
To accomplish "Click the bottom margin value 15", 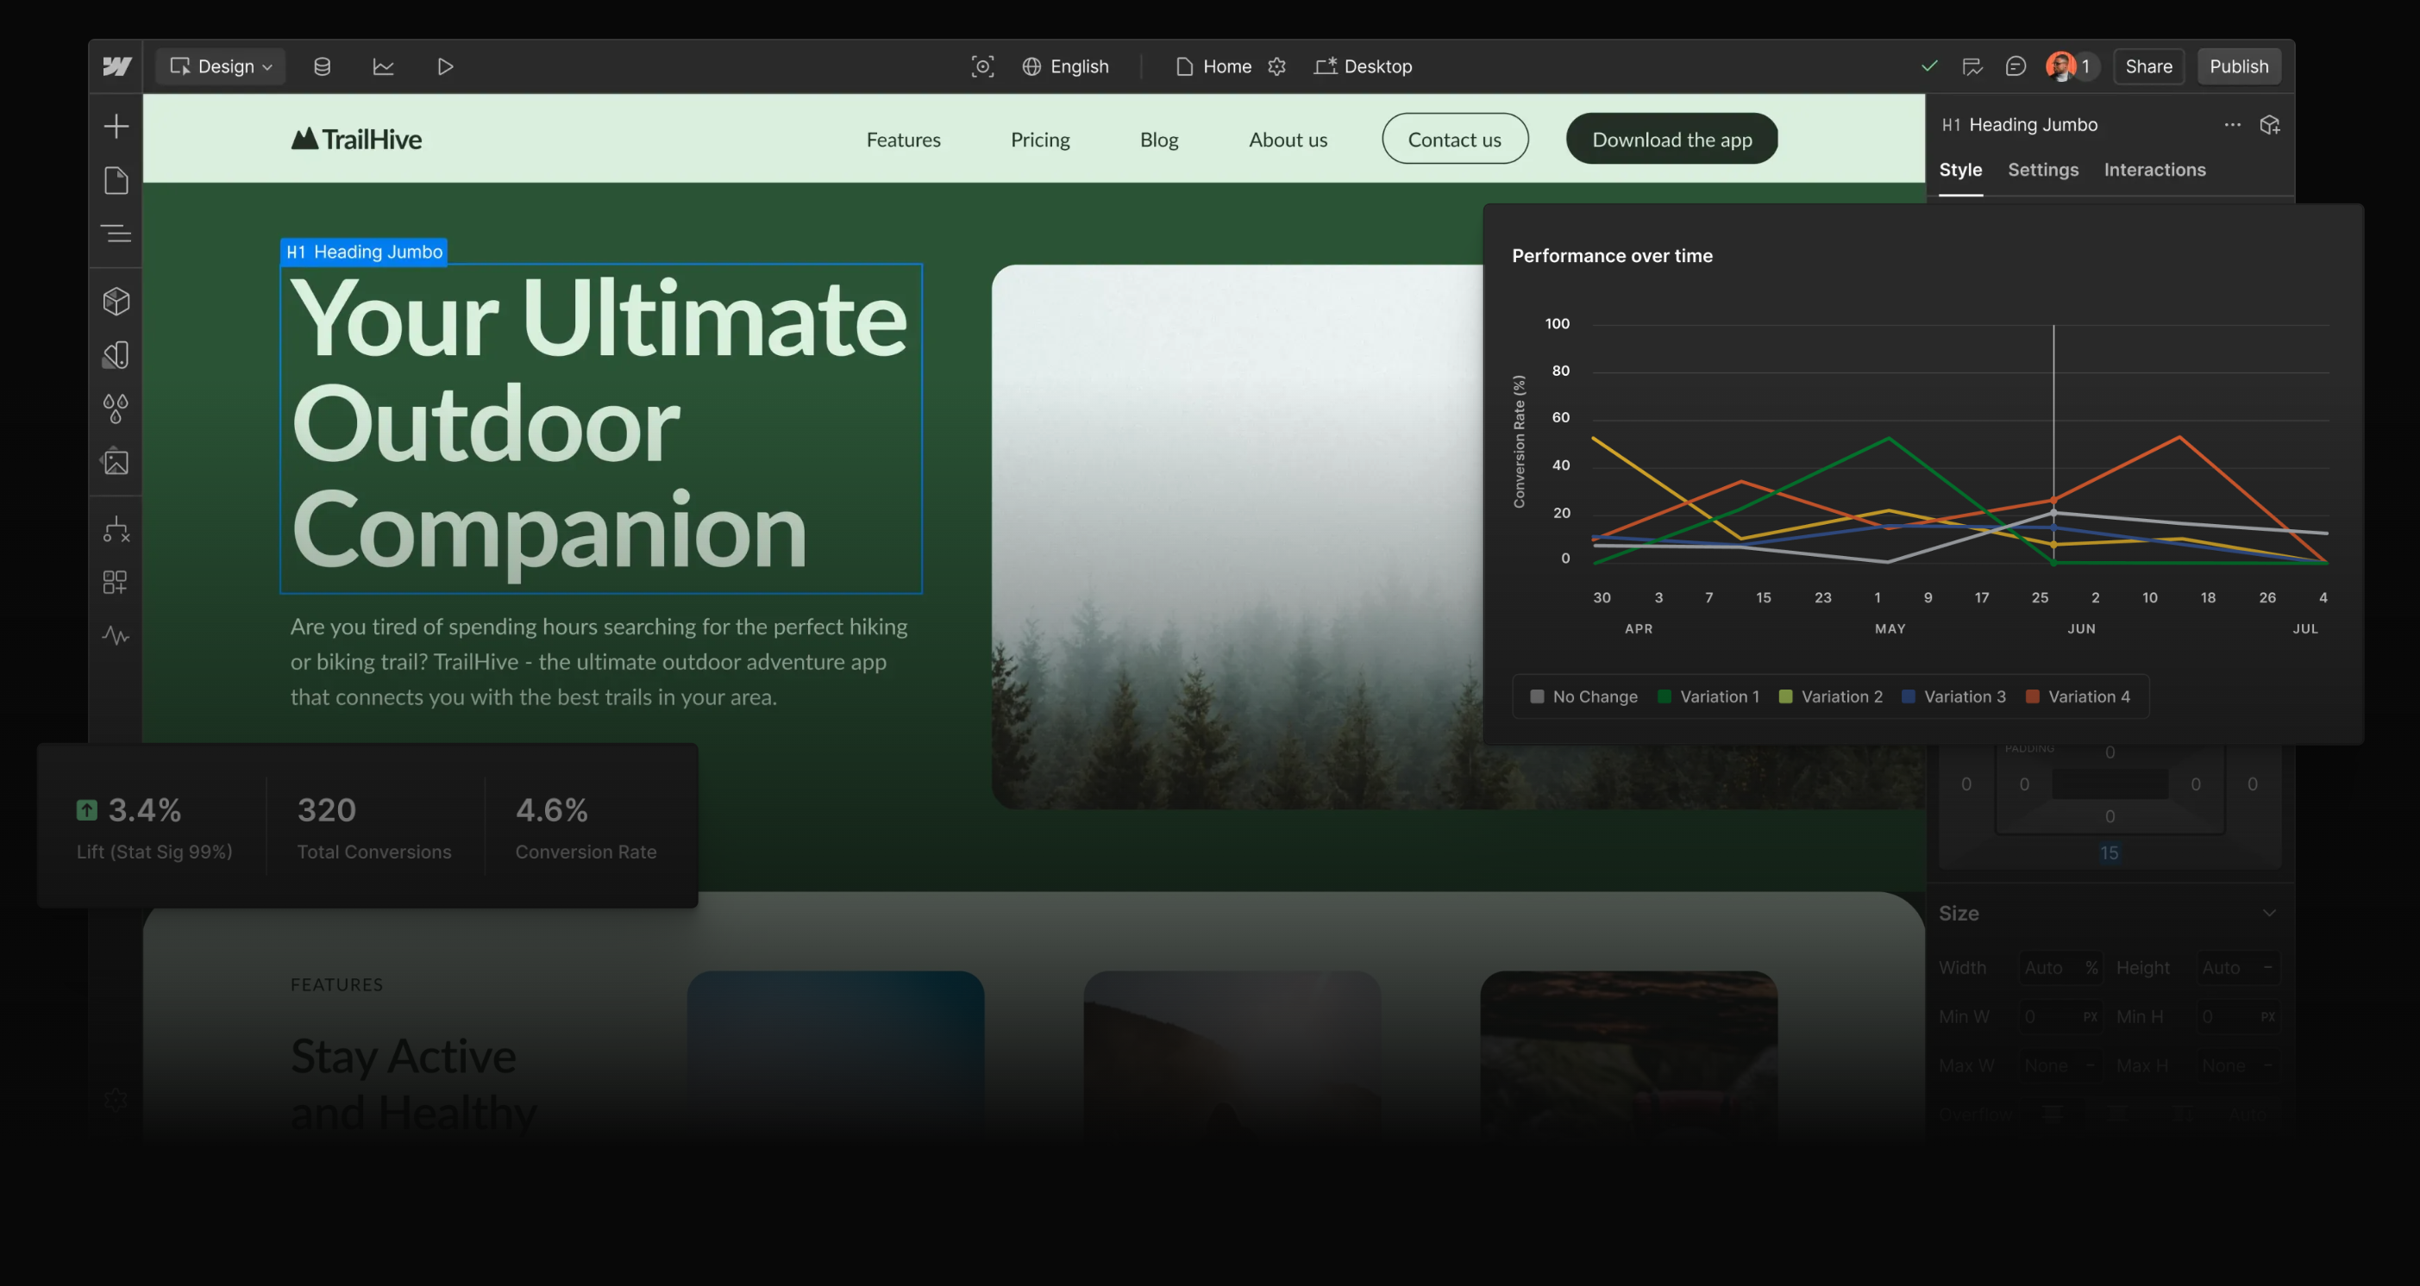I will 2109,852.
